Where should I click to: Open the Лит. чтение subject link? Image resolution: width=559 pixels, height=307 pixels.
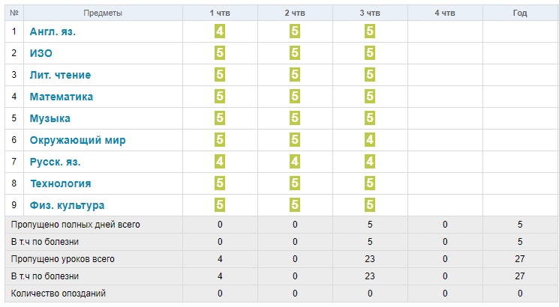click(60, 75)
